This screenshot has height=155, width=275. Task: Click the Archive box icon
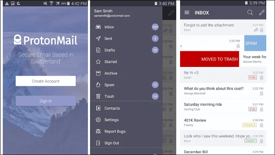tap(98, 73)
